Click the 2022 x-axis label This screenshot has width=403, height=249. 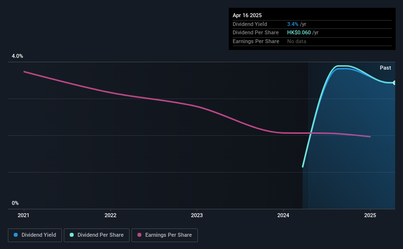pyautogui.click(x=110, y=215)
